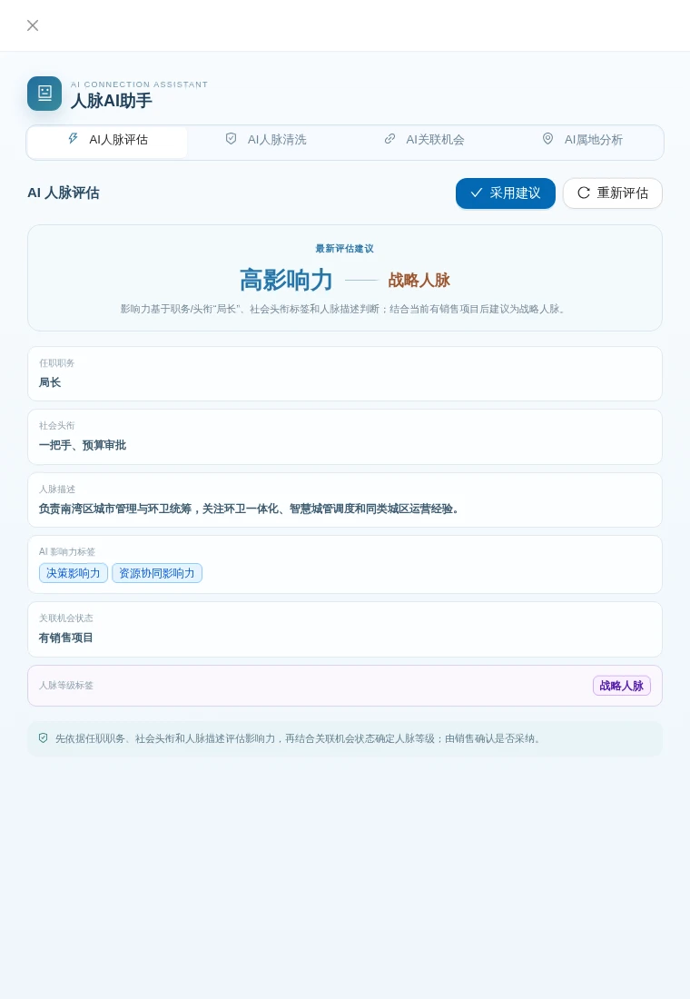This screenshot has height=999, width=690.
Task: Click the 人脉等级标签 label
Action: [66, 686]
